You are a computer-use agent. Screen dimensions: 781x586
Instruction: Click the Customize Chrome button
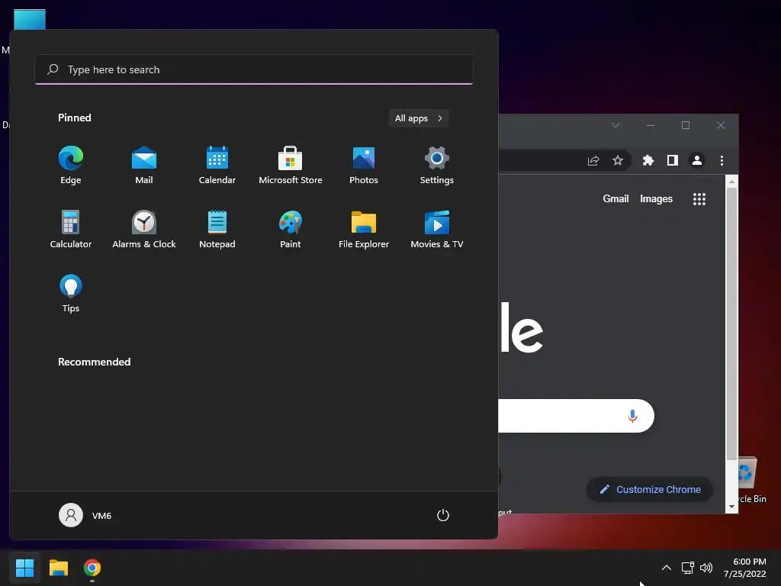(650, 489)
